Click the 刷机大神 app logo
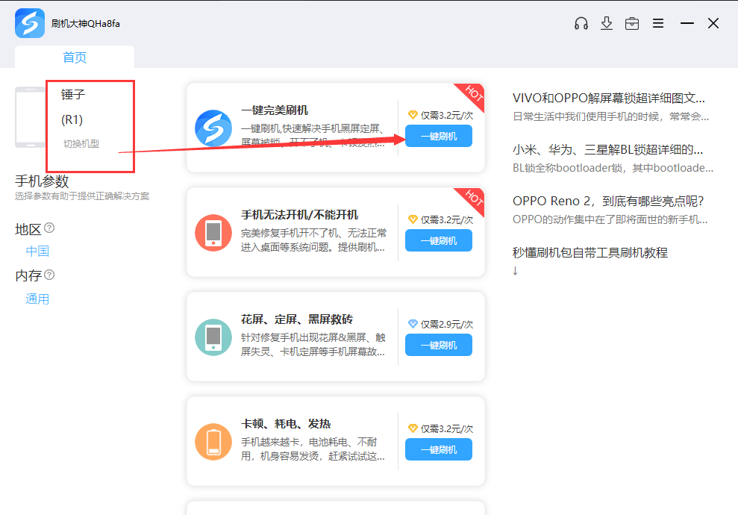The image size is (738, 515). (x=30, y=23)
